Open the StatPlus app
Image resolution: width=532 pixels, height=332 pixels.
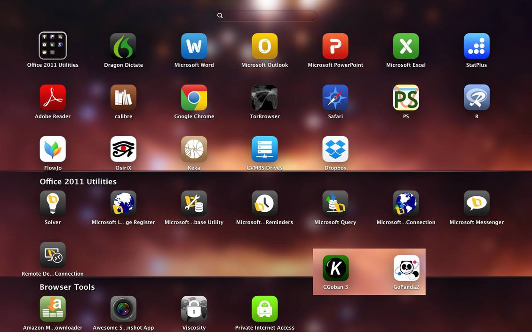(x=476, y=46)
